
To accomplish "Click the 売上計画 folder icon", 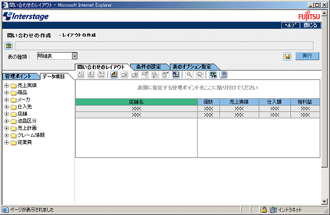I will [14, 128].
